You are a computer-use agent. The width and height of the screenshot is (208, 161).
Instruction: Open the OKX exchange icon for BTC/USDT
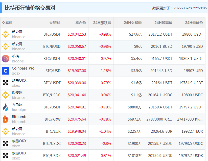(x=6, y=83)
